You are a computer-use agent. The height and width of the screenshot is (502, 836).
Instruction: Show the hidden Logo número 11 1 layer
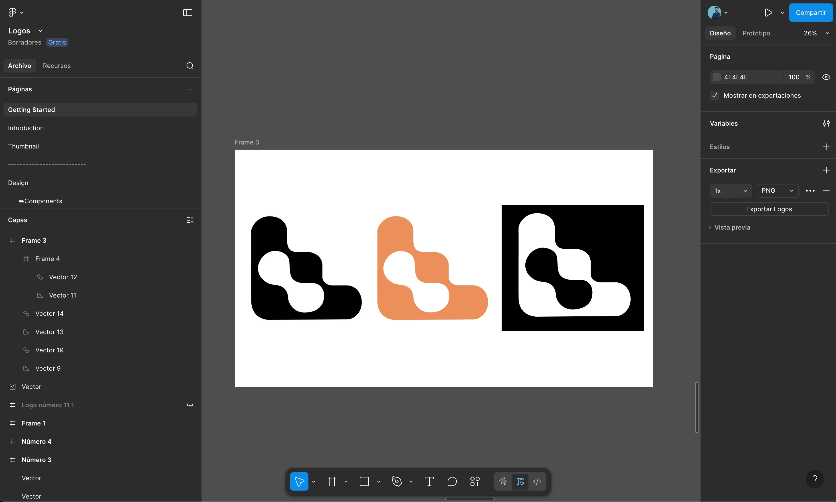click(190, 405)
